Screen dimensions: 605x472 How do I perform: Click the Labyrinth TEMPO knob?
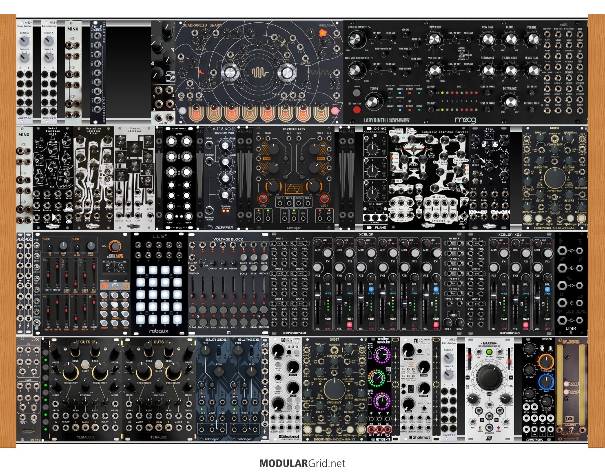pos(374,102)
